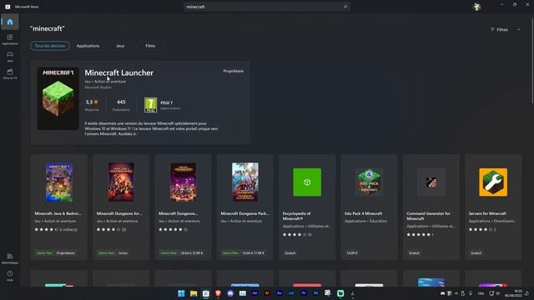Open Encyclopedia of Minecraft green icon
534x300 pixels.
tap(307, 182)
